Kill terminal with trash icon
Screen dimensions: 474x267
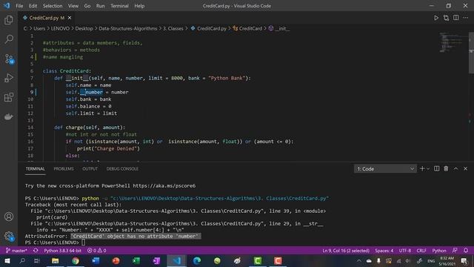coord(446,168)
